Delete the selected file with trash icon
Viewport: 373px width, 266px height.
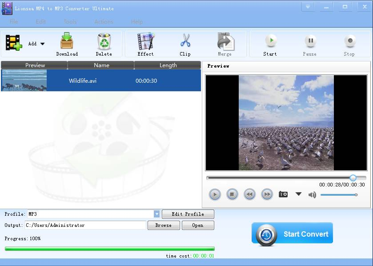104,44
